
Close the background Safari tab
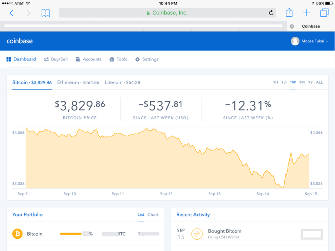point(292,26)
